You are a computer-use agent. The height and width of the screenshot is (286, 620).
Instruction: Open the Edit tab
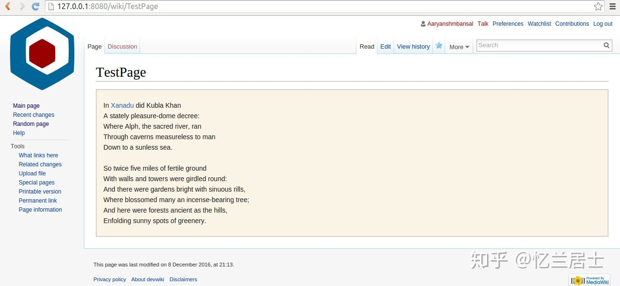point(386,46)
